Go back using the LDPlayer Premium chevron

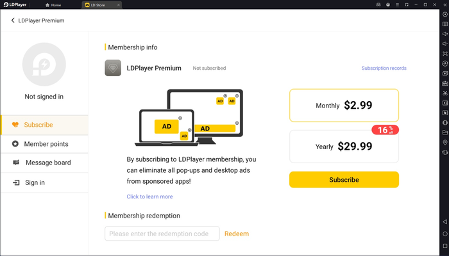13,20
